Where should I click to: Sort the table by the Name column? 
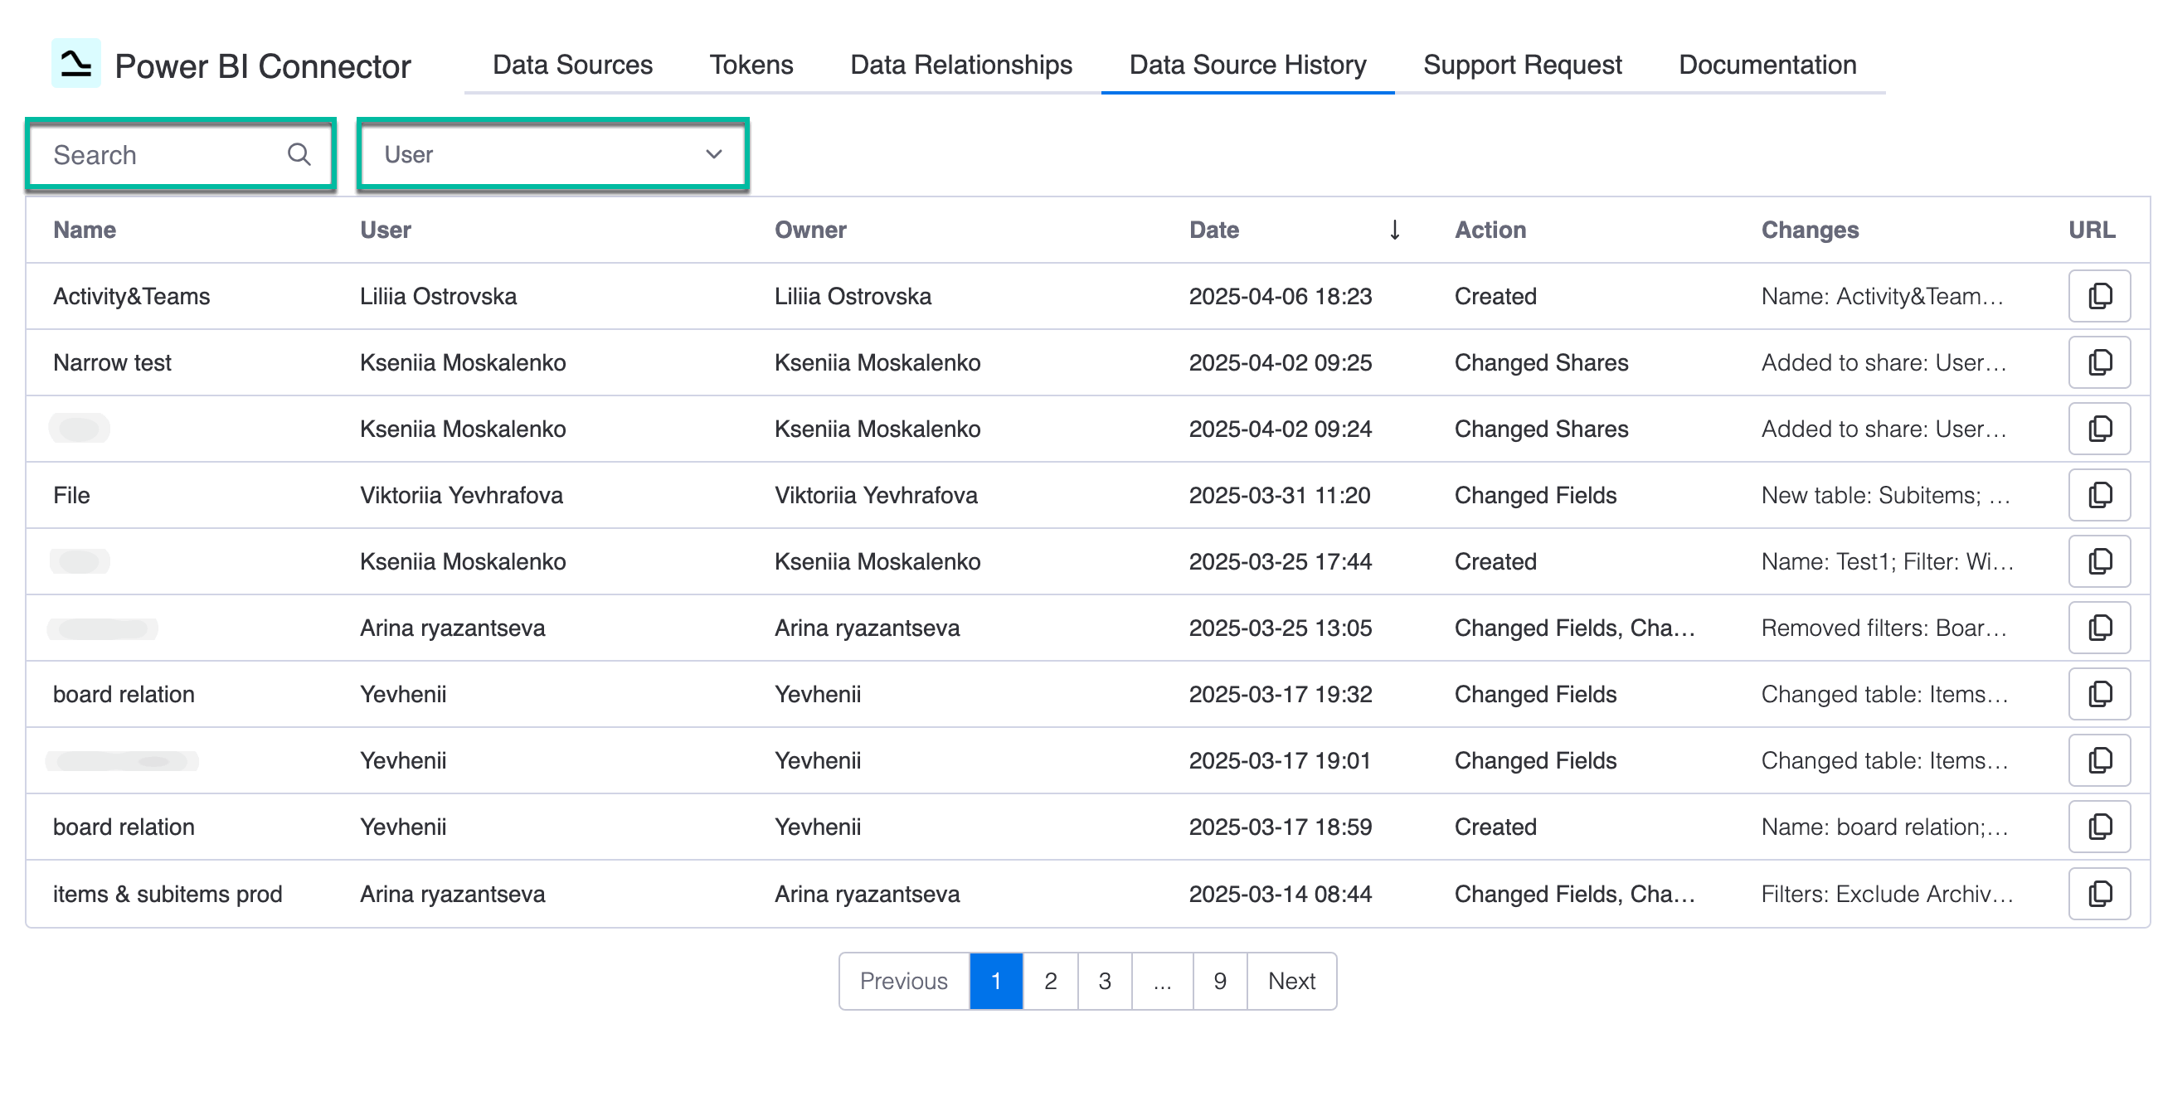point(85,229)
